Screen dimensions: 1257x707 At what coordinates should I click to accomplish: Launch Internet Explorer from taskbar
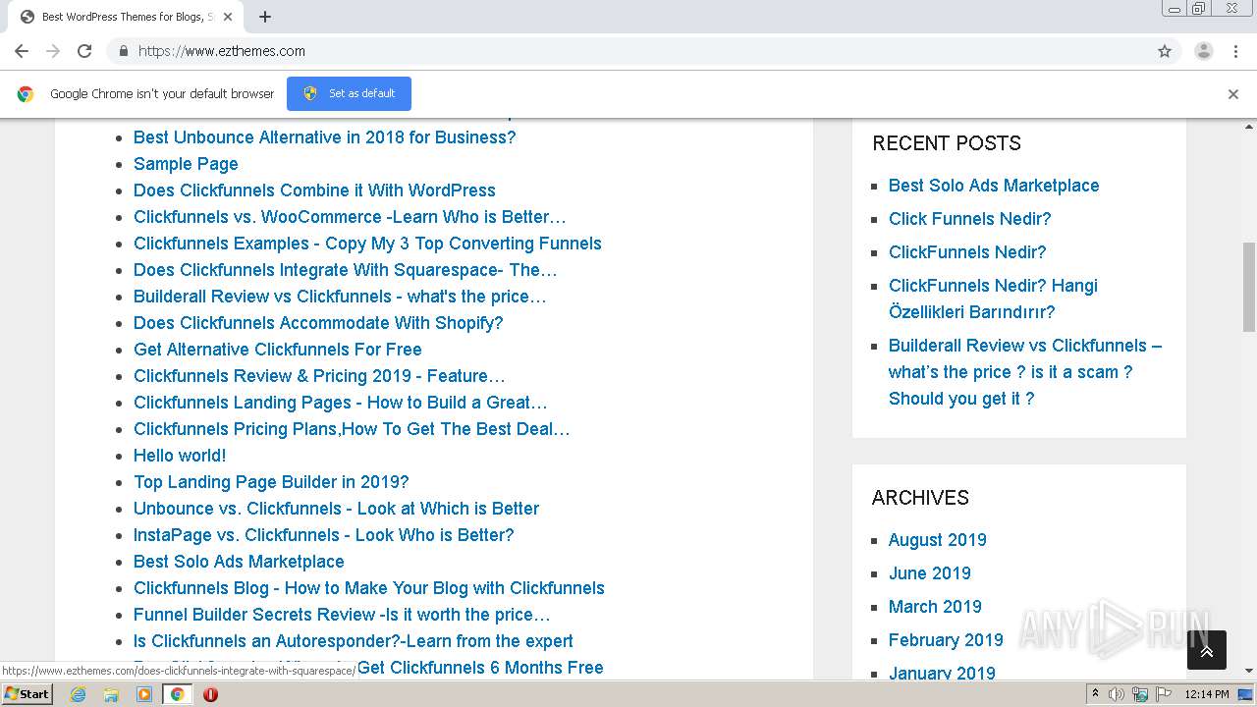point(78,694)
